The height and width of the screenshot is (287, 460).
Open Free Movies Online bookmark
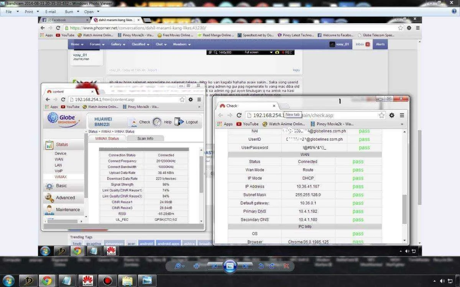click(176, 35)
